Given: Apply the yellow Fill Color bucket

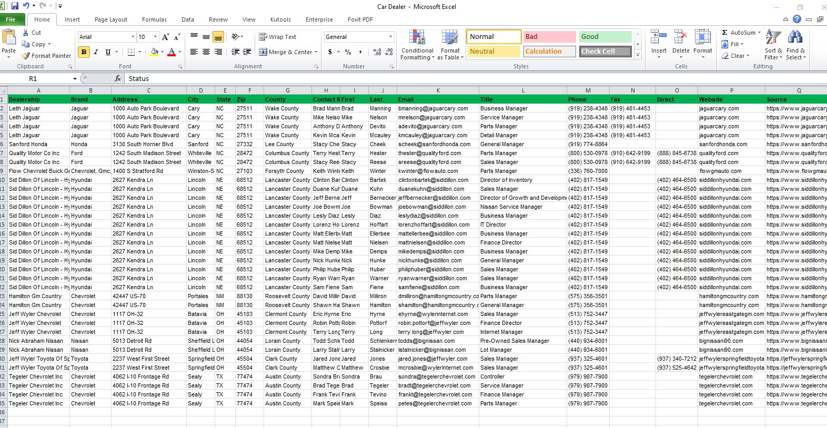Looking at the screenshot, I should 154,52.
